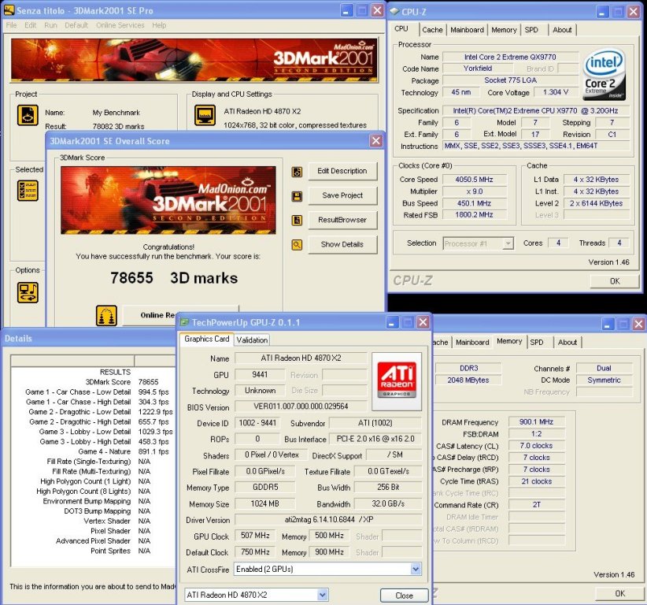This screenshot has height=605, width=647.
Task: Click the ATI Radeon logo in GPU-Z
Action: click(397, 381)
